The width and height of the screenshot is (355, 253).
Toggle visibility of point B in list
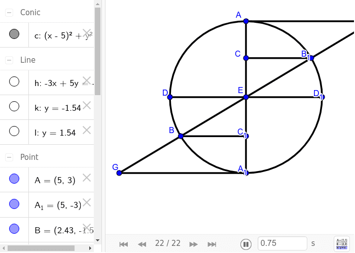click(14, 229)
